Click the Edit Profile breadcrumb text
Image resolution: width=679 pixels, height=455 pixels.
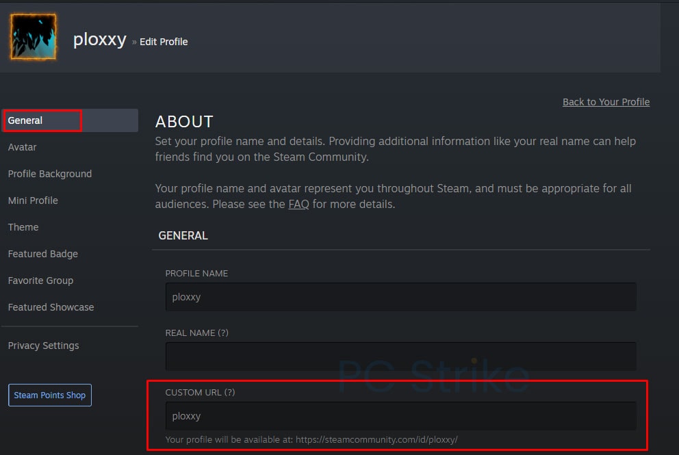pos(164,42)
